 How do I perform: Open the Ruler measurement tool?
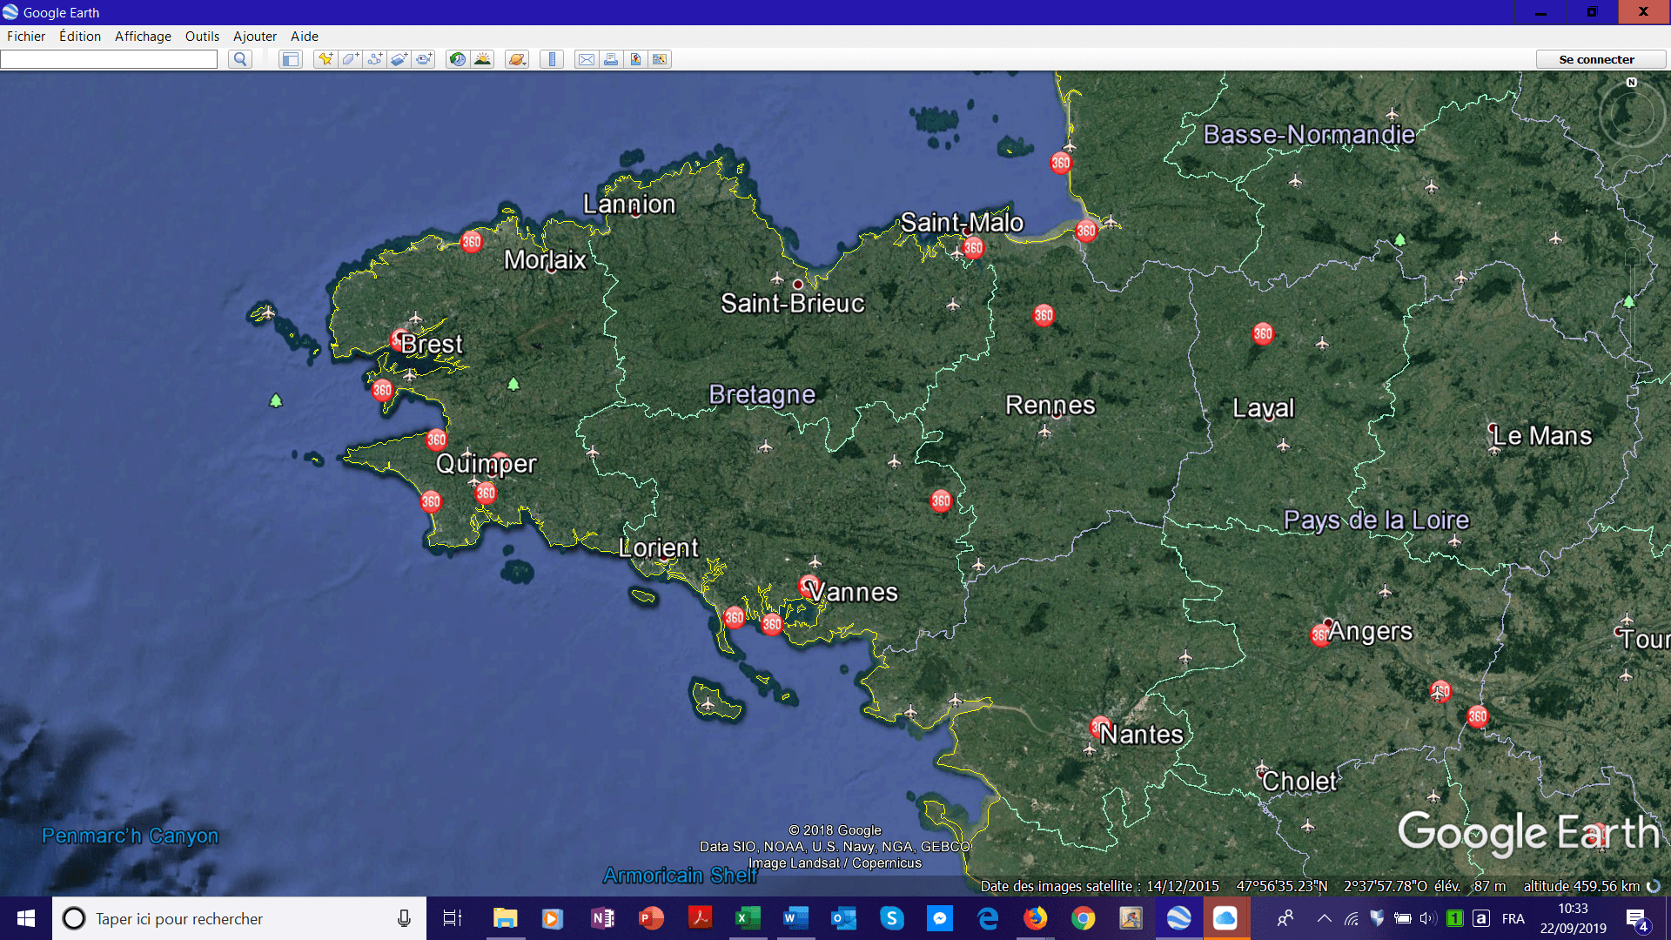[551, 59]
